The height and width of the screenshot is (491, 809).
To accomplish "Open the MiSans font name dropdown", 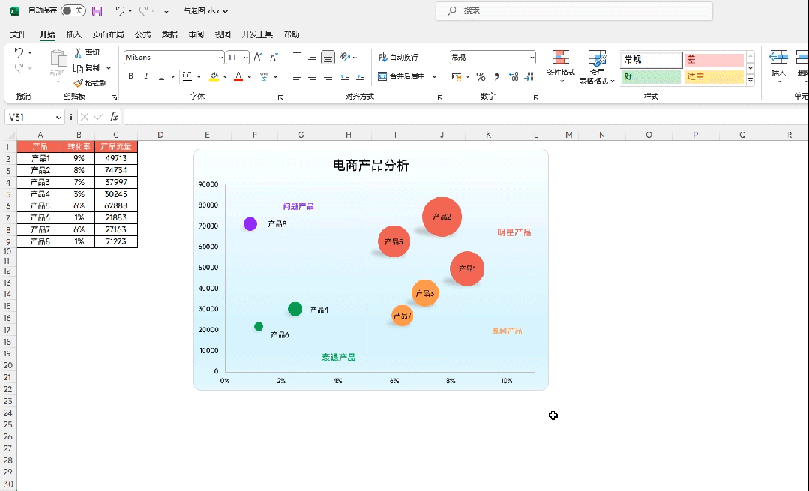I will [x=221, y=57].
